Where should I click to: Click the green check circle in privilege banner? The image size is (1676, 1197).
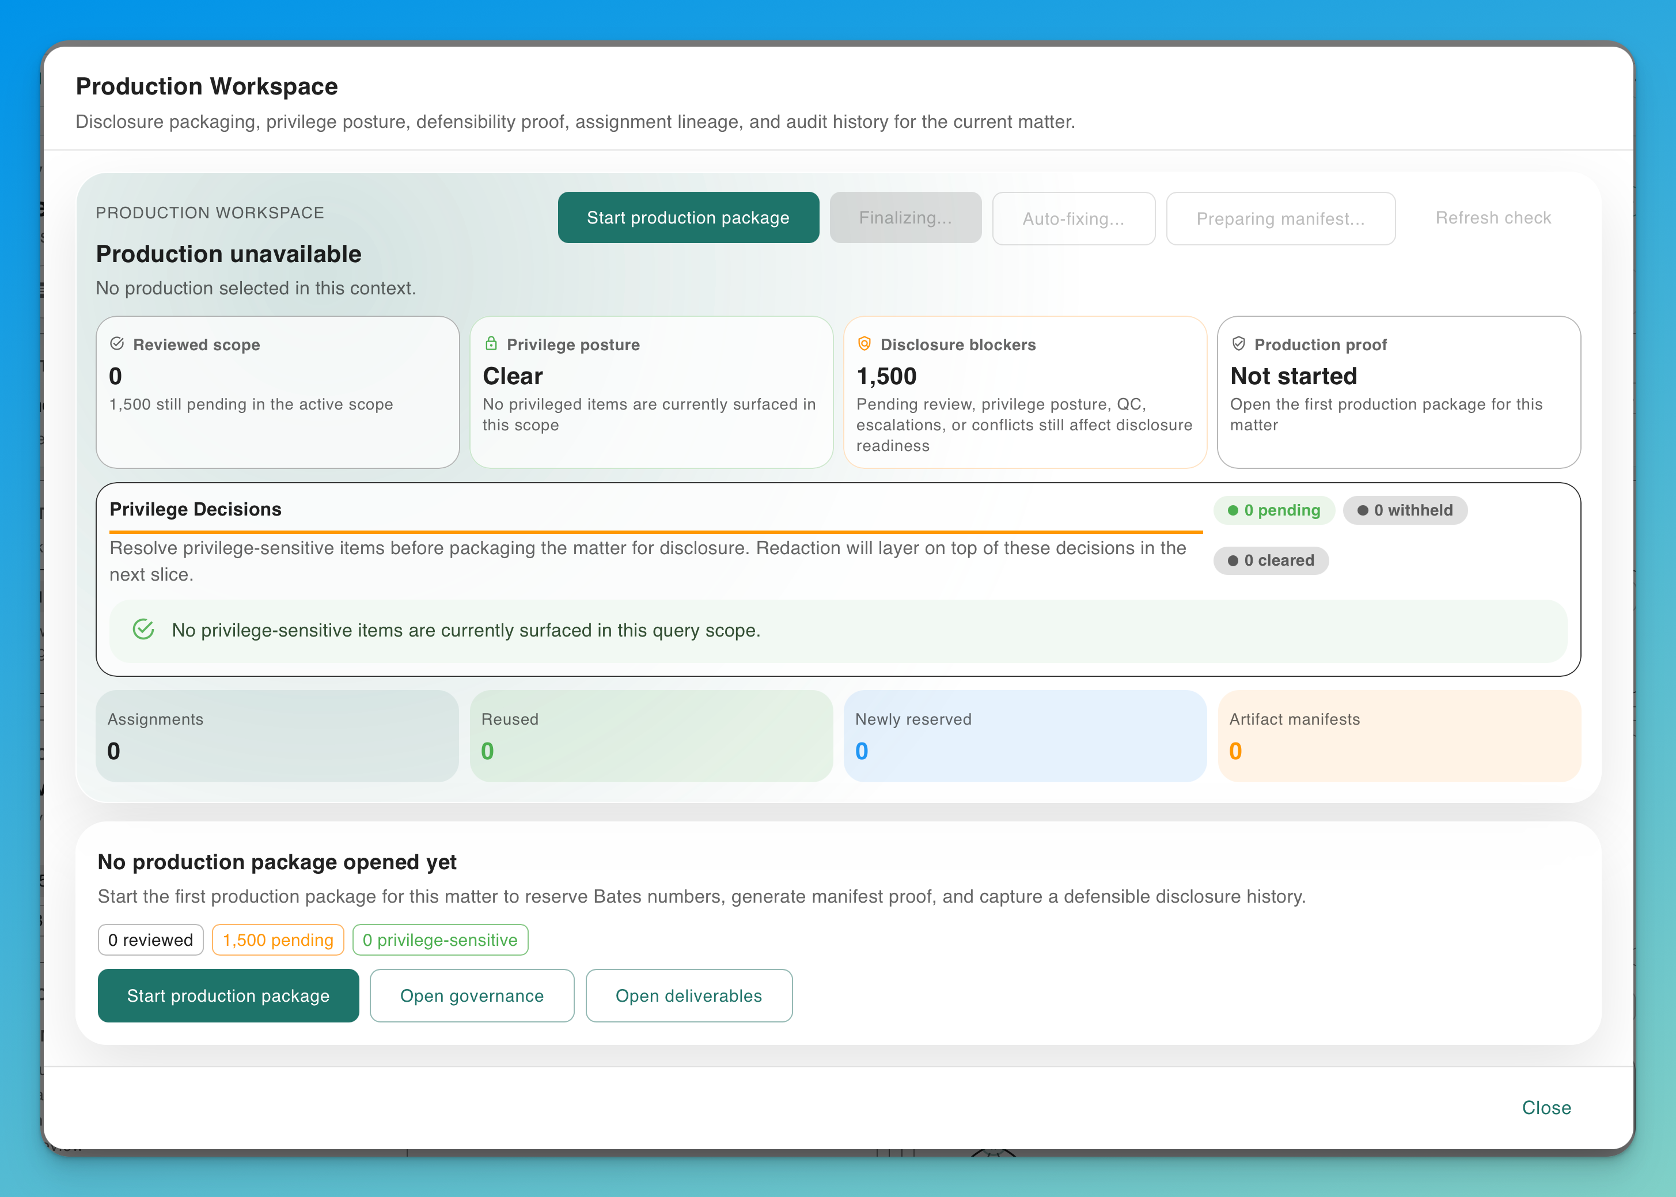(x=145, y=630)
